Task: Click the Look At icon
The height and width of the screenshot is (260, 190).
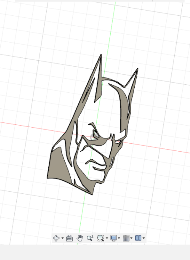Action: pos(69,238)
